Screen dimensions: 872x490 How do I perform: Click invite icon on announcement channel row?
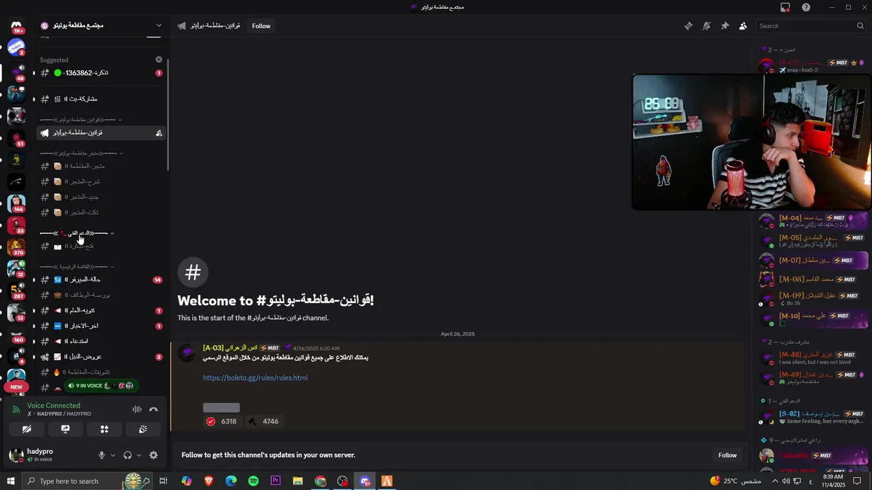(x=159, y=133)
